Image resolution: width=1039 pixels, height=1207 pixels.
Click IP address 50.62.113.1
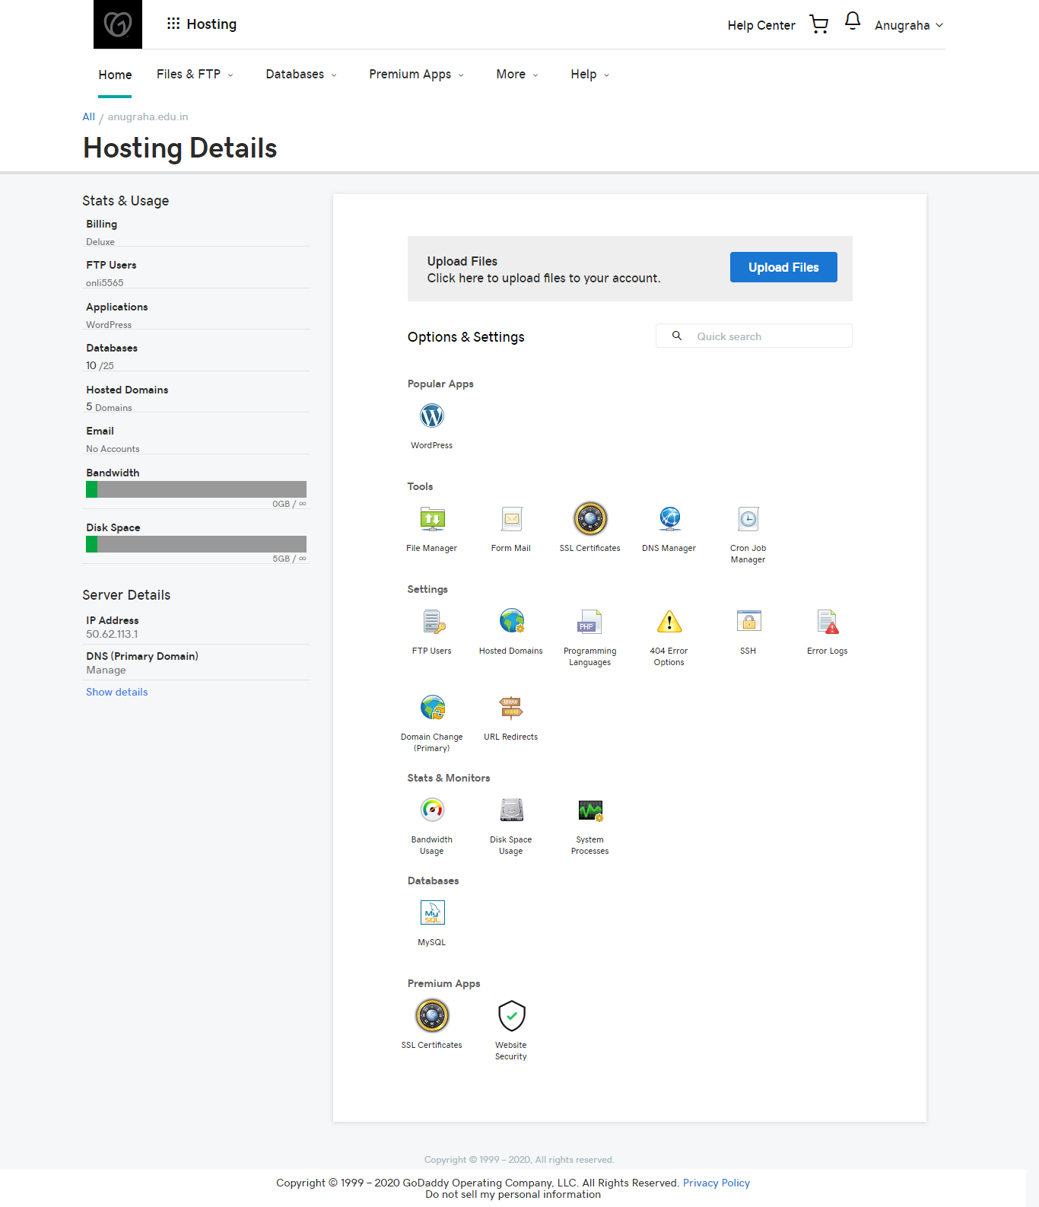coord(112,634)
